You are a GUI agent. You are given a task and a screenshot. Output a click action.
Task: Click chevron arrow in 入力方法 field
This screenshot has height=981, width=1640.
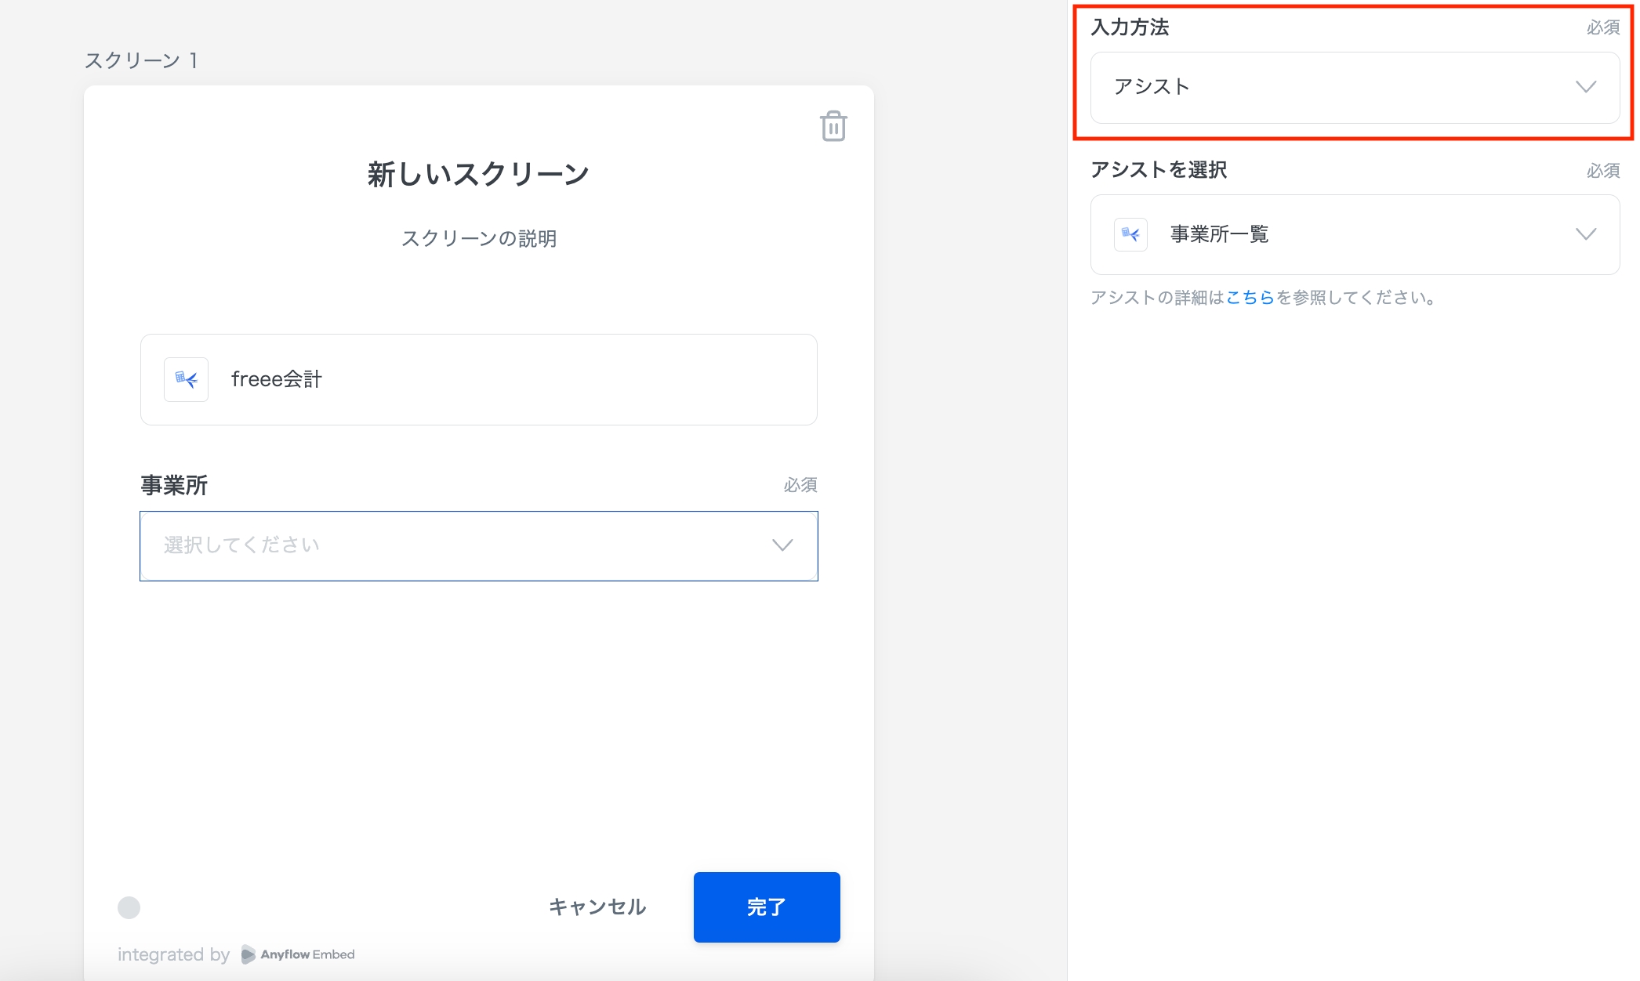tap(1586, 87)
